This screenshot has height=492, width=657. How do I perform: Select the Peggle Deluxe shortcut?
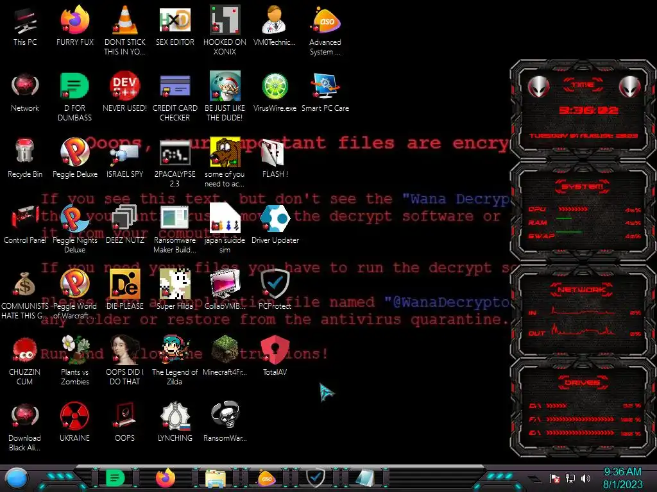pyautogui.click(x=74, y=158)
